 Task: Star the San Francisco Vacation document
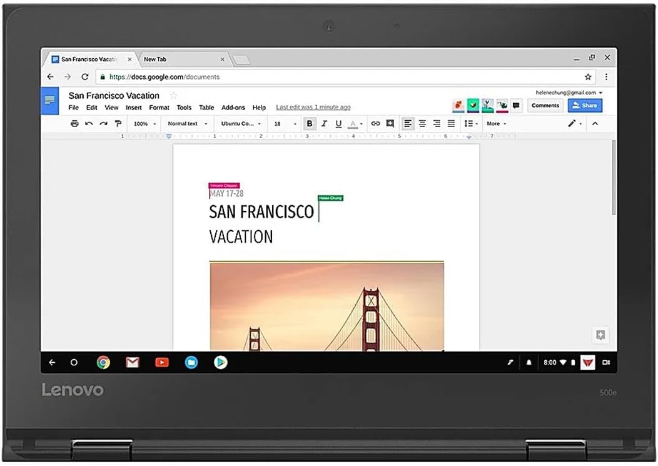(174, 96)
